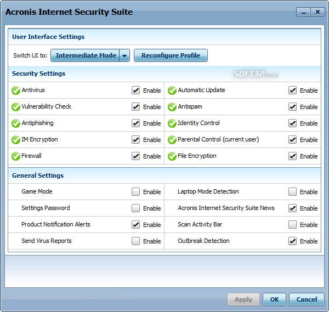
Task: Click the "Switch UI to:" label
Action: coord(30,55)
